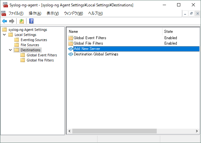The image size is (201, 143).
Task: Click the gray Forward arrow in toolbar
Action: point(12,21)
